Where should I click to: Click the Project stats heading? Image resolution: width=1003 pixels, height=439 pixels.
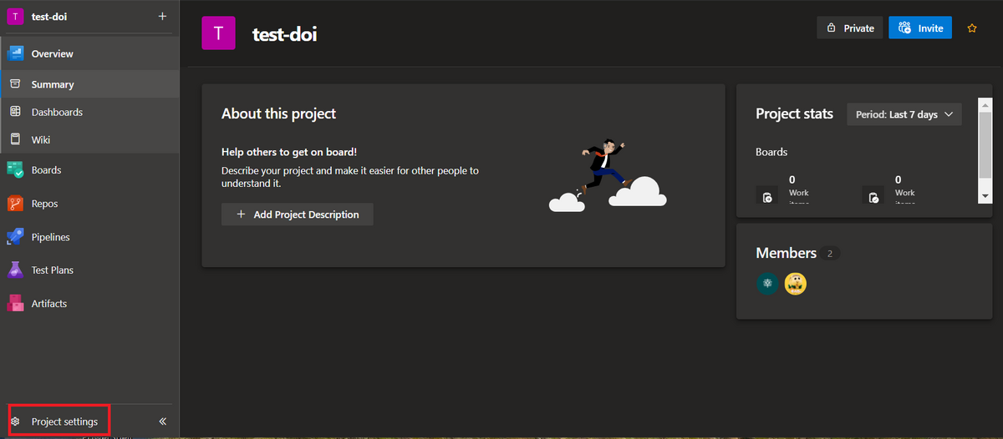[x=794, y=114]
